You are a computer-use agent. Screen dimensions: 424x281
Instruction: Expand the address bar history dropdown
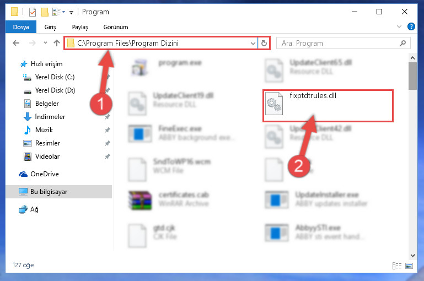click(x=253, y=43)
